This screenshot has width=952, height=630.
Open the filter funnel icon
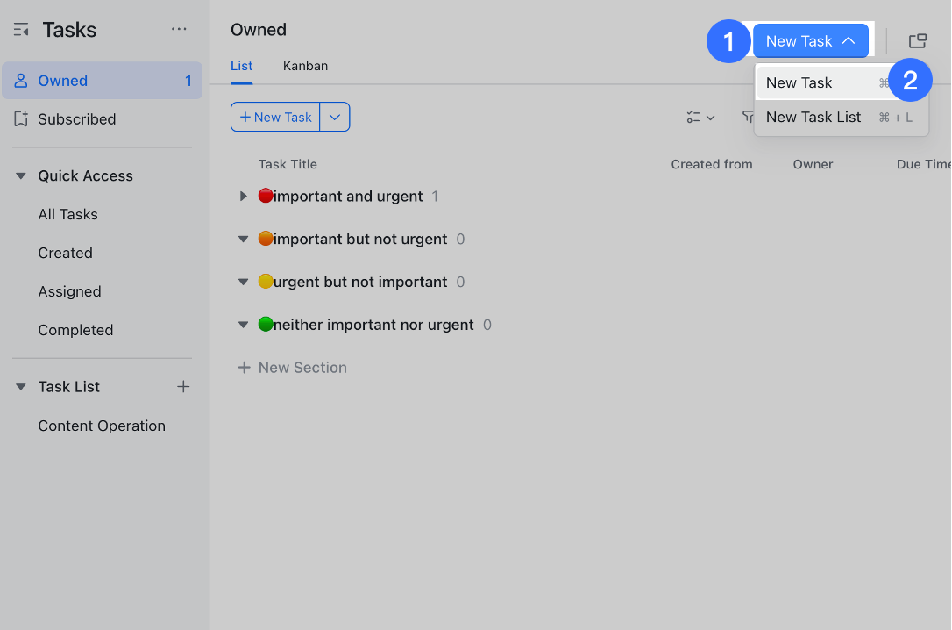coord(750,117)
